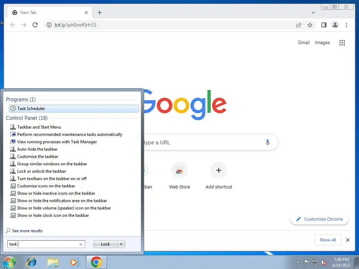Screen dimensions: 359x269
Task: Start voice search with microphone icon
Action: (x=267, y=142)
